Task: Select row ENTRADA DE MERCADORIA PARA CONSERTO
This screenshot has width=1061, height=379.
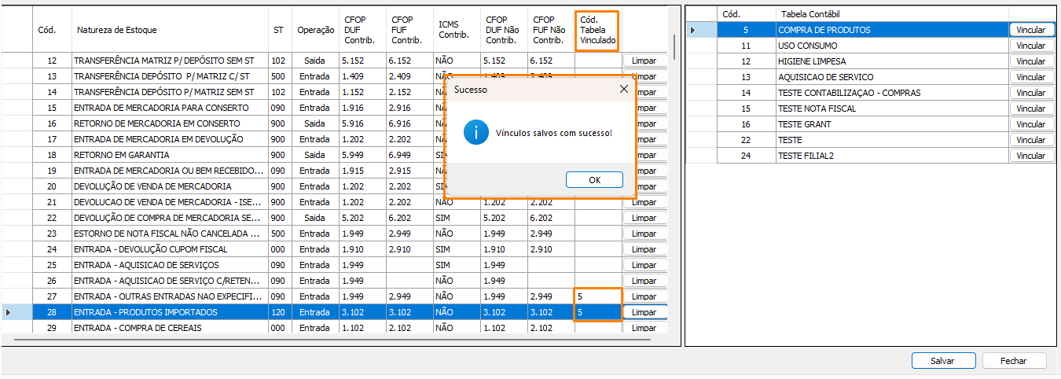Action: (x=333, y=108)
